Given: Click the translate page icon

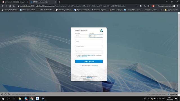Looking at the screenshot, I should click(x=141, y=6).
